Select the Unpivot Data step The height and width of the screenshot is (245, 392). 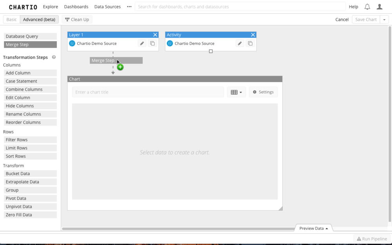point(30,207)
